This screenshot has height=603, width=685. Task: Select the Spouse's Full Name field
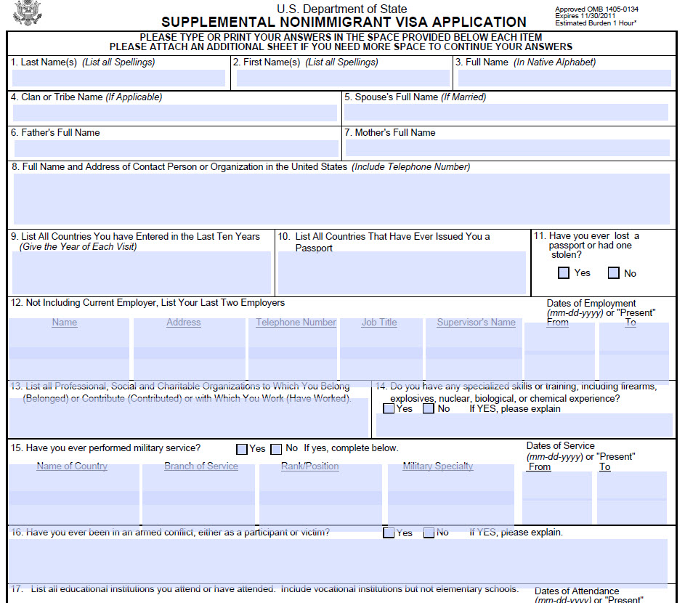(x=506, y=113)
